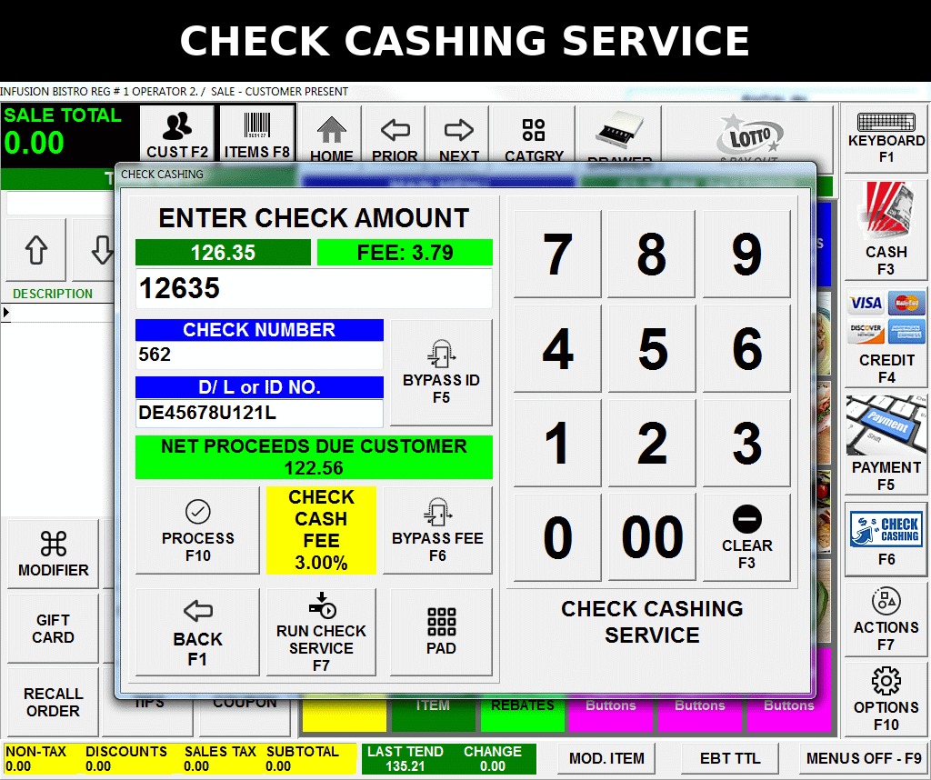Open the Keyboard F1 icon
The height and width of the screenshot is (780, 931).
tap(886, 139)
